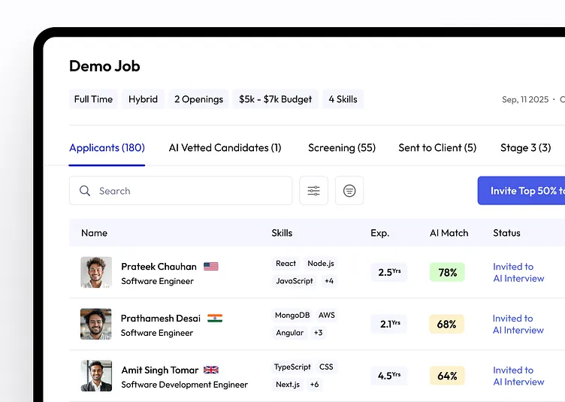Click the India flag beside Prathamesh Desai
The height and width of the screenshot is (402, 565).
[215, 319]
